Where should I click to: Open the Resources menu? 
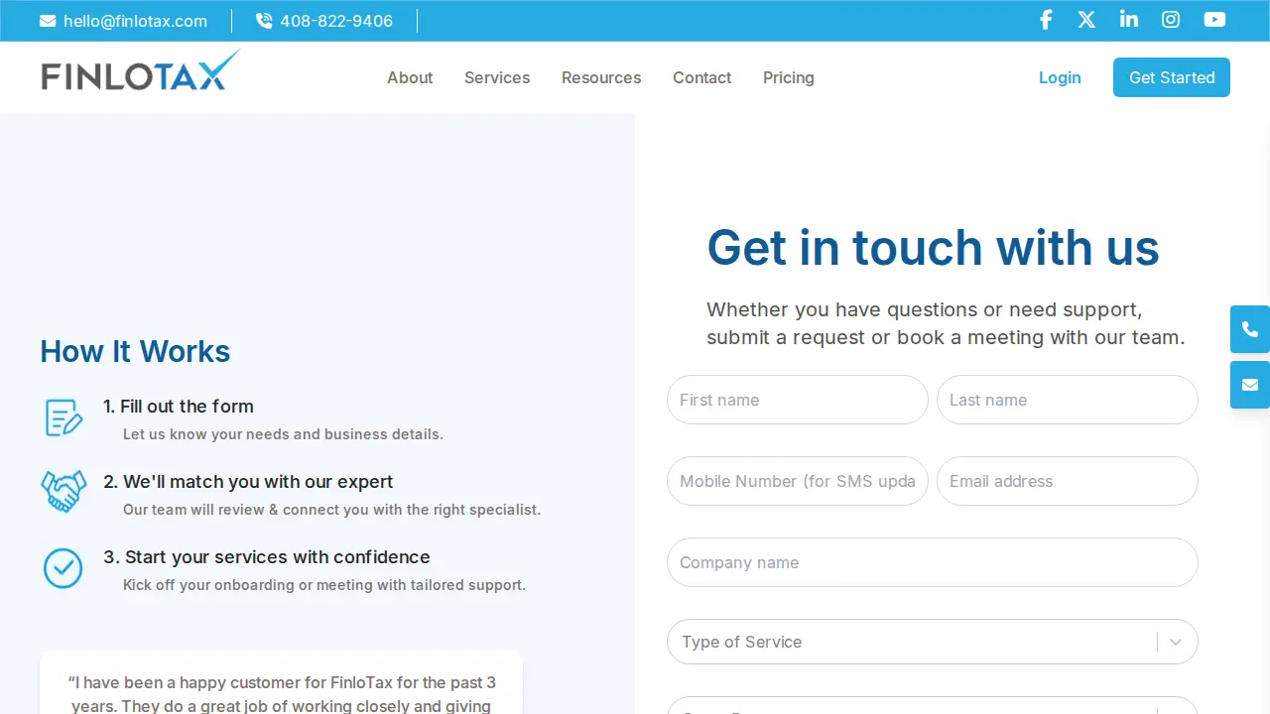pyautogui.click(x=601, y=77)
